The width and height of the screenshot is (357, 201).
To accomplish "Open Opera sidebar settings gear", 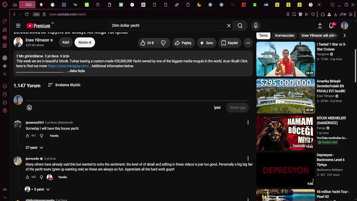I will click(5, 111).
